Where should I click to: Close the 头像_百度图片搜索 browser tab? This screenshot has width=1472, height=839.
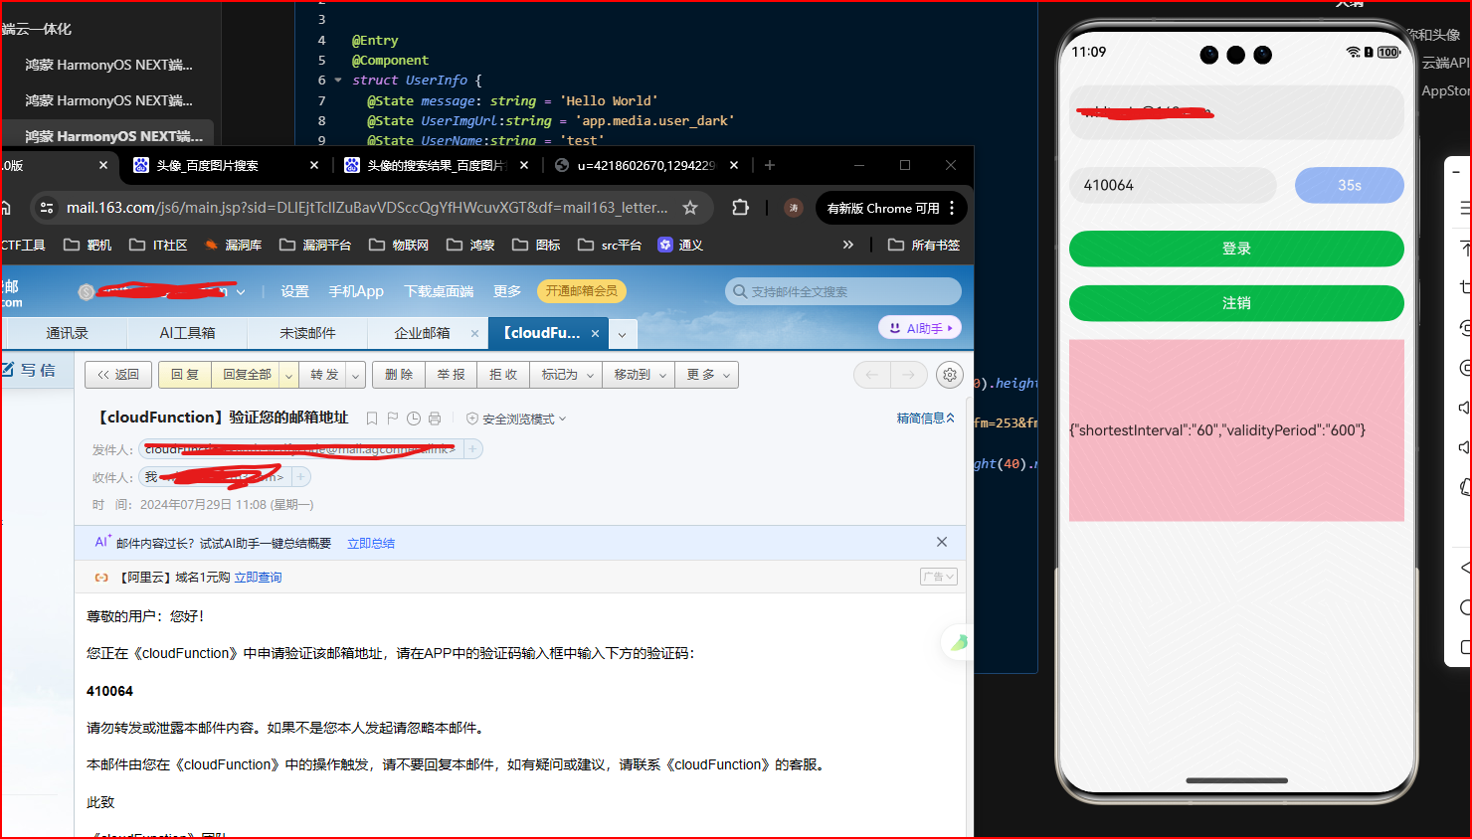(314, 165)
